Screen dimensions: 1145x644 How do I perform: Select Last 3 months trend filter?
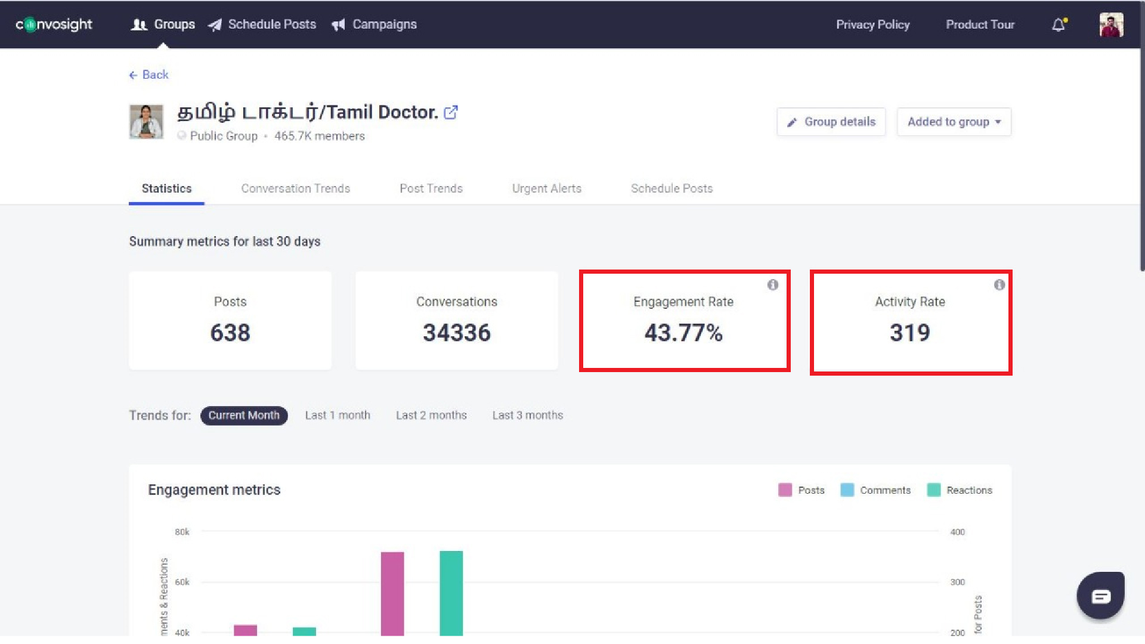[528, 416]
